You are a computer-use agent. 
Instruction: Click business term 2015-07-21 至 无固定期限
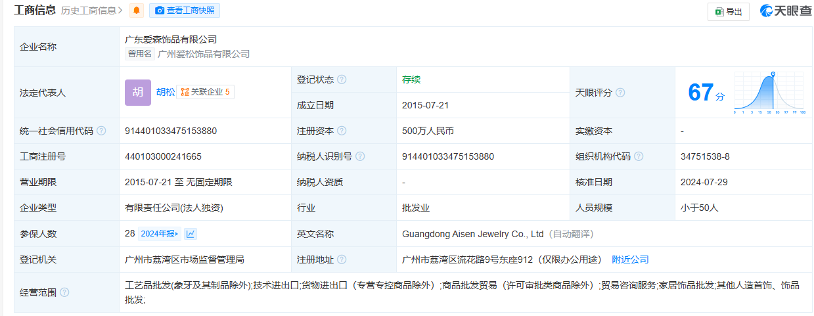(x=179, y=182)
